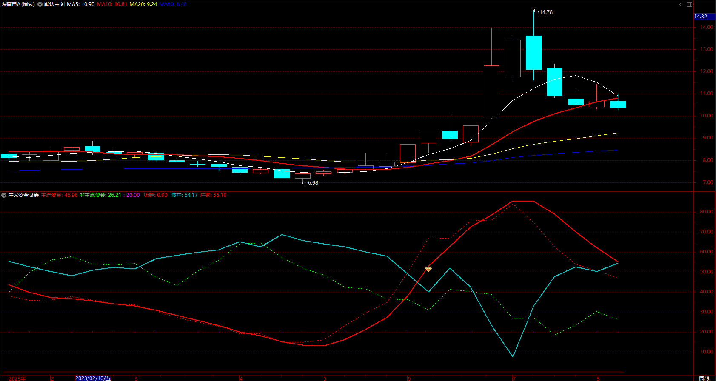Click the MA10: 10.81 indicator label
The height and width of the screenshot is (381, 716).
point(112,4)
